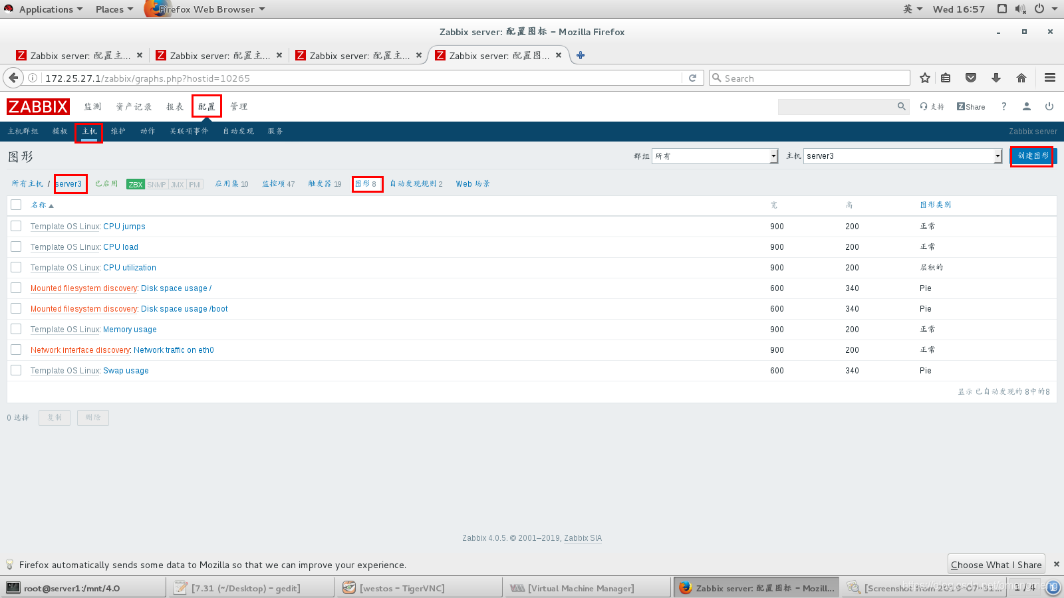Open the configuration menu in Zabbix
Image resolution: width=1064 pixels, height=598 pixels.
[207, 106]
